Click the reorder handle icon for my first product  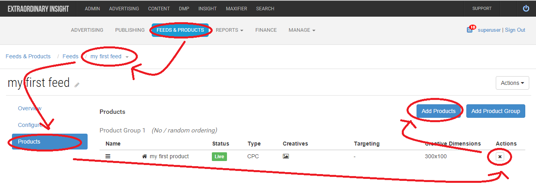click(x=108, y=156)
